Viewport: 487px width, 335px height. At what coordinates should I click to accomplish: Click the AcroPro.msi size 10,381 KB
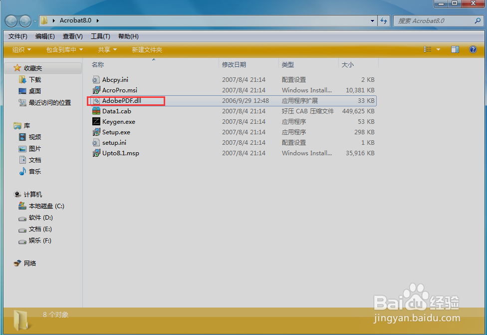(360, 90)
